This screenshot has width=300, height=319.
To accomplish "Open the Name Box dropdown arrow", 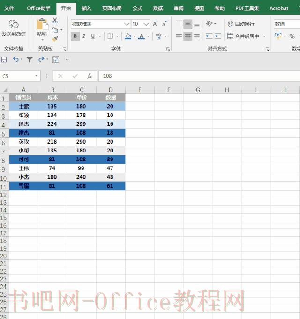I will (x=36, y=76).
